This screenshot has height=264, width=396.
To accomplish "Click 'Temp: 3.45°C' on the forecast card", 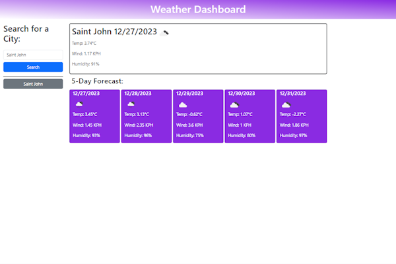I will [85, 114].
